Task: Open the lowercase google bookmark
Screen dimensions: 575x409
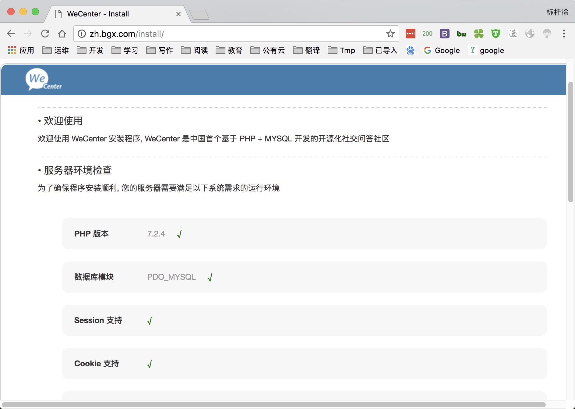Action: [x=486, y=50]
